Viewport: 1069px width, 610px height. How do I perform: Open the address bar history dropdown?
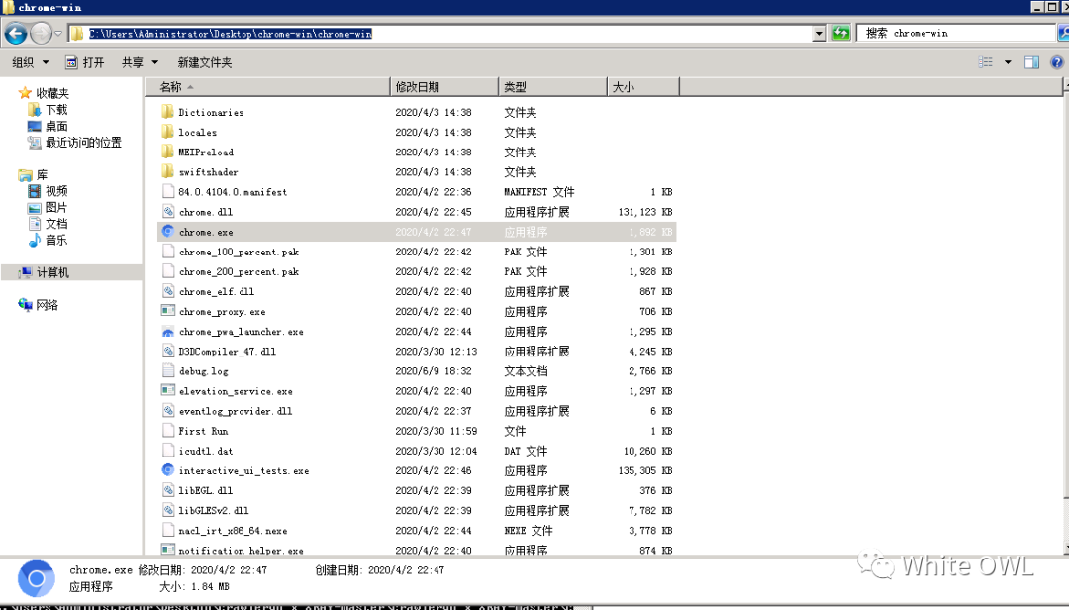click(x=819, y=33)
